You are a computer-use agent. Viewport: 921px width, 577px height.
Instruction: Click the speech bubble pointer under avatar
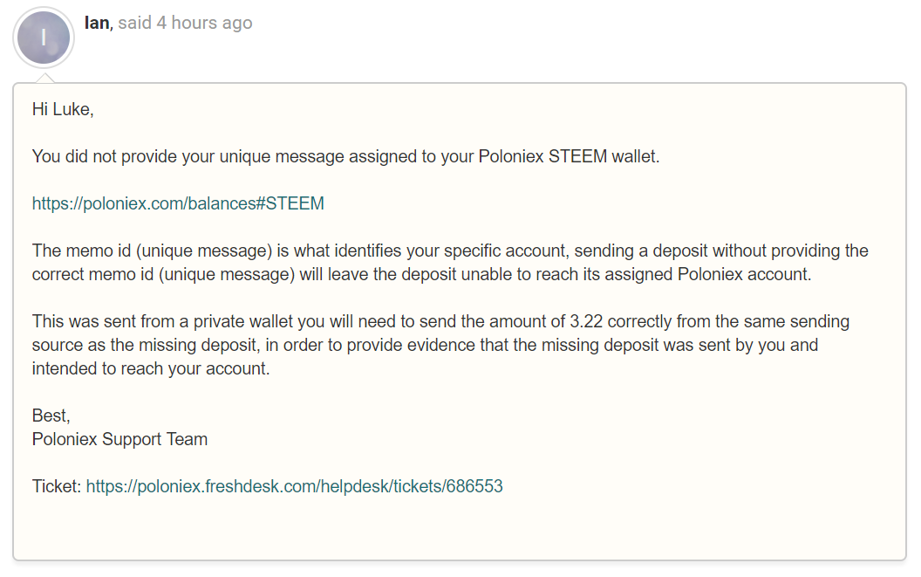coord(44,79)
